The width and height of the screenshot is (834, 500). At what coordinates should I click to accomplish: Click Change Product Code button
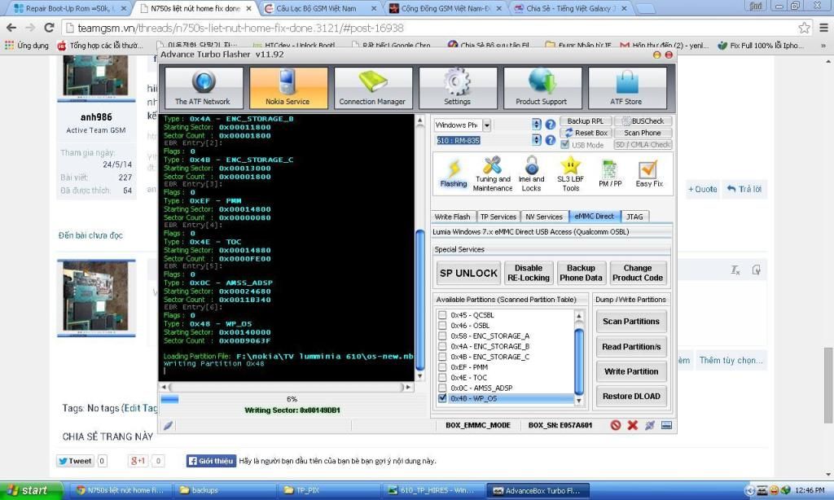click(637, 273)
